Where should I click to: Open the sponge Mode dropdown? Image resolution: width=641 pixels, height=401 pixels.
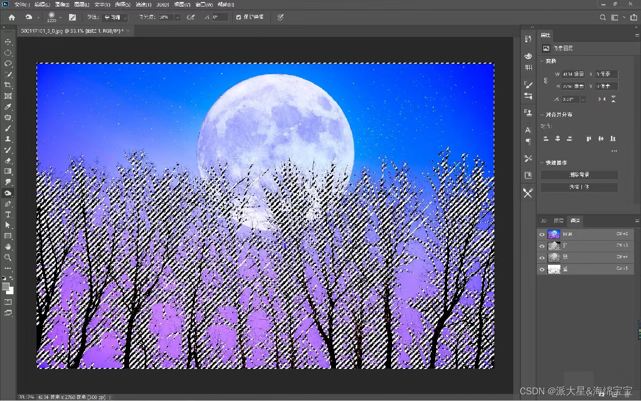[x=115, y=17]
